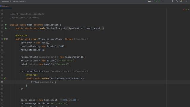
Task: Click the 300 height value in Scene constructor
Action: (x=75, y=100)
